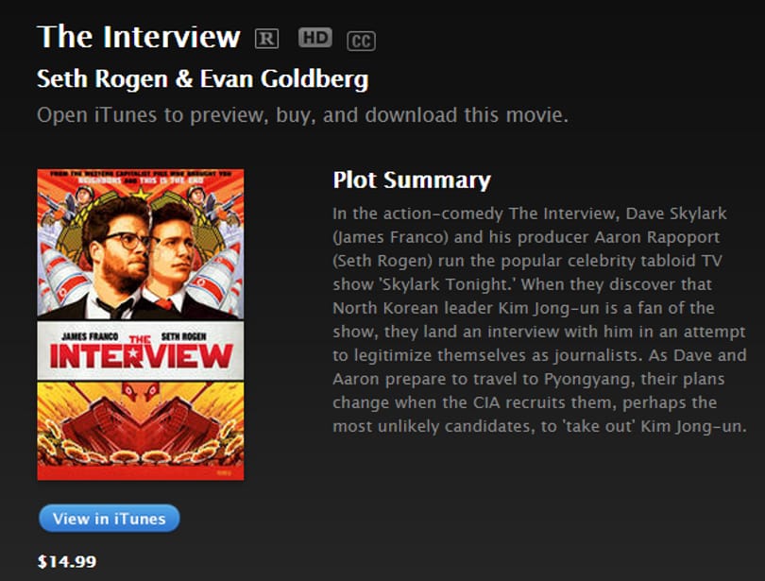Click the R rating badge
765x581 pixels.
coord(266,39)
